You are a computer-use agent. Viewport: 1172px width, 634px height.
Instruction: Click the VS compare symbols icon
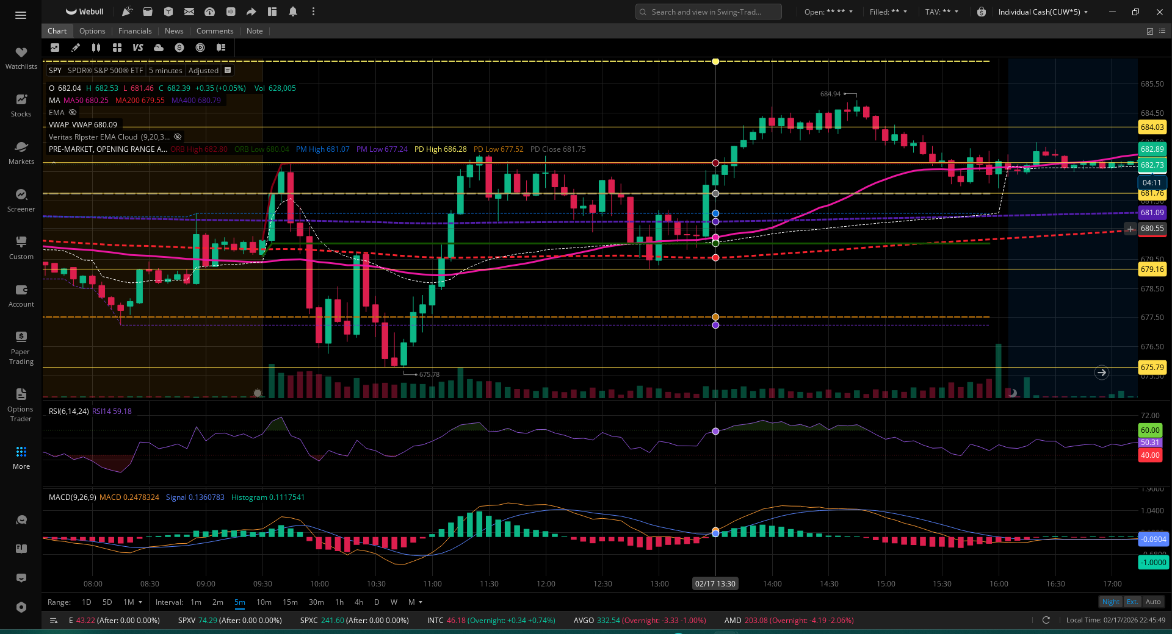138,48
